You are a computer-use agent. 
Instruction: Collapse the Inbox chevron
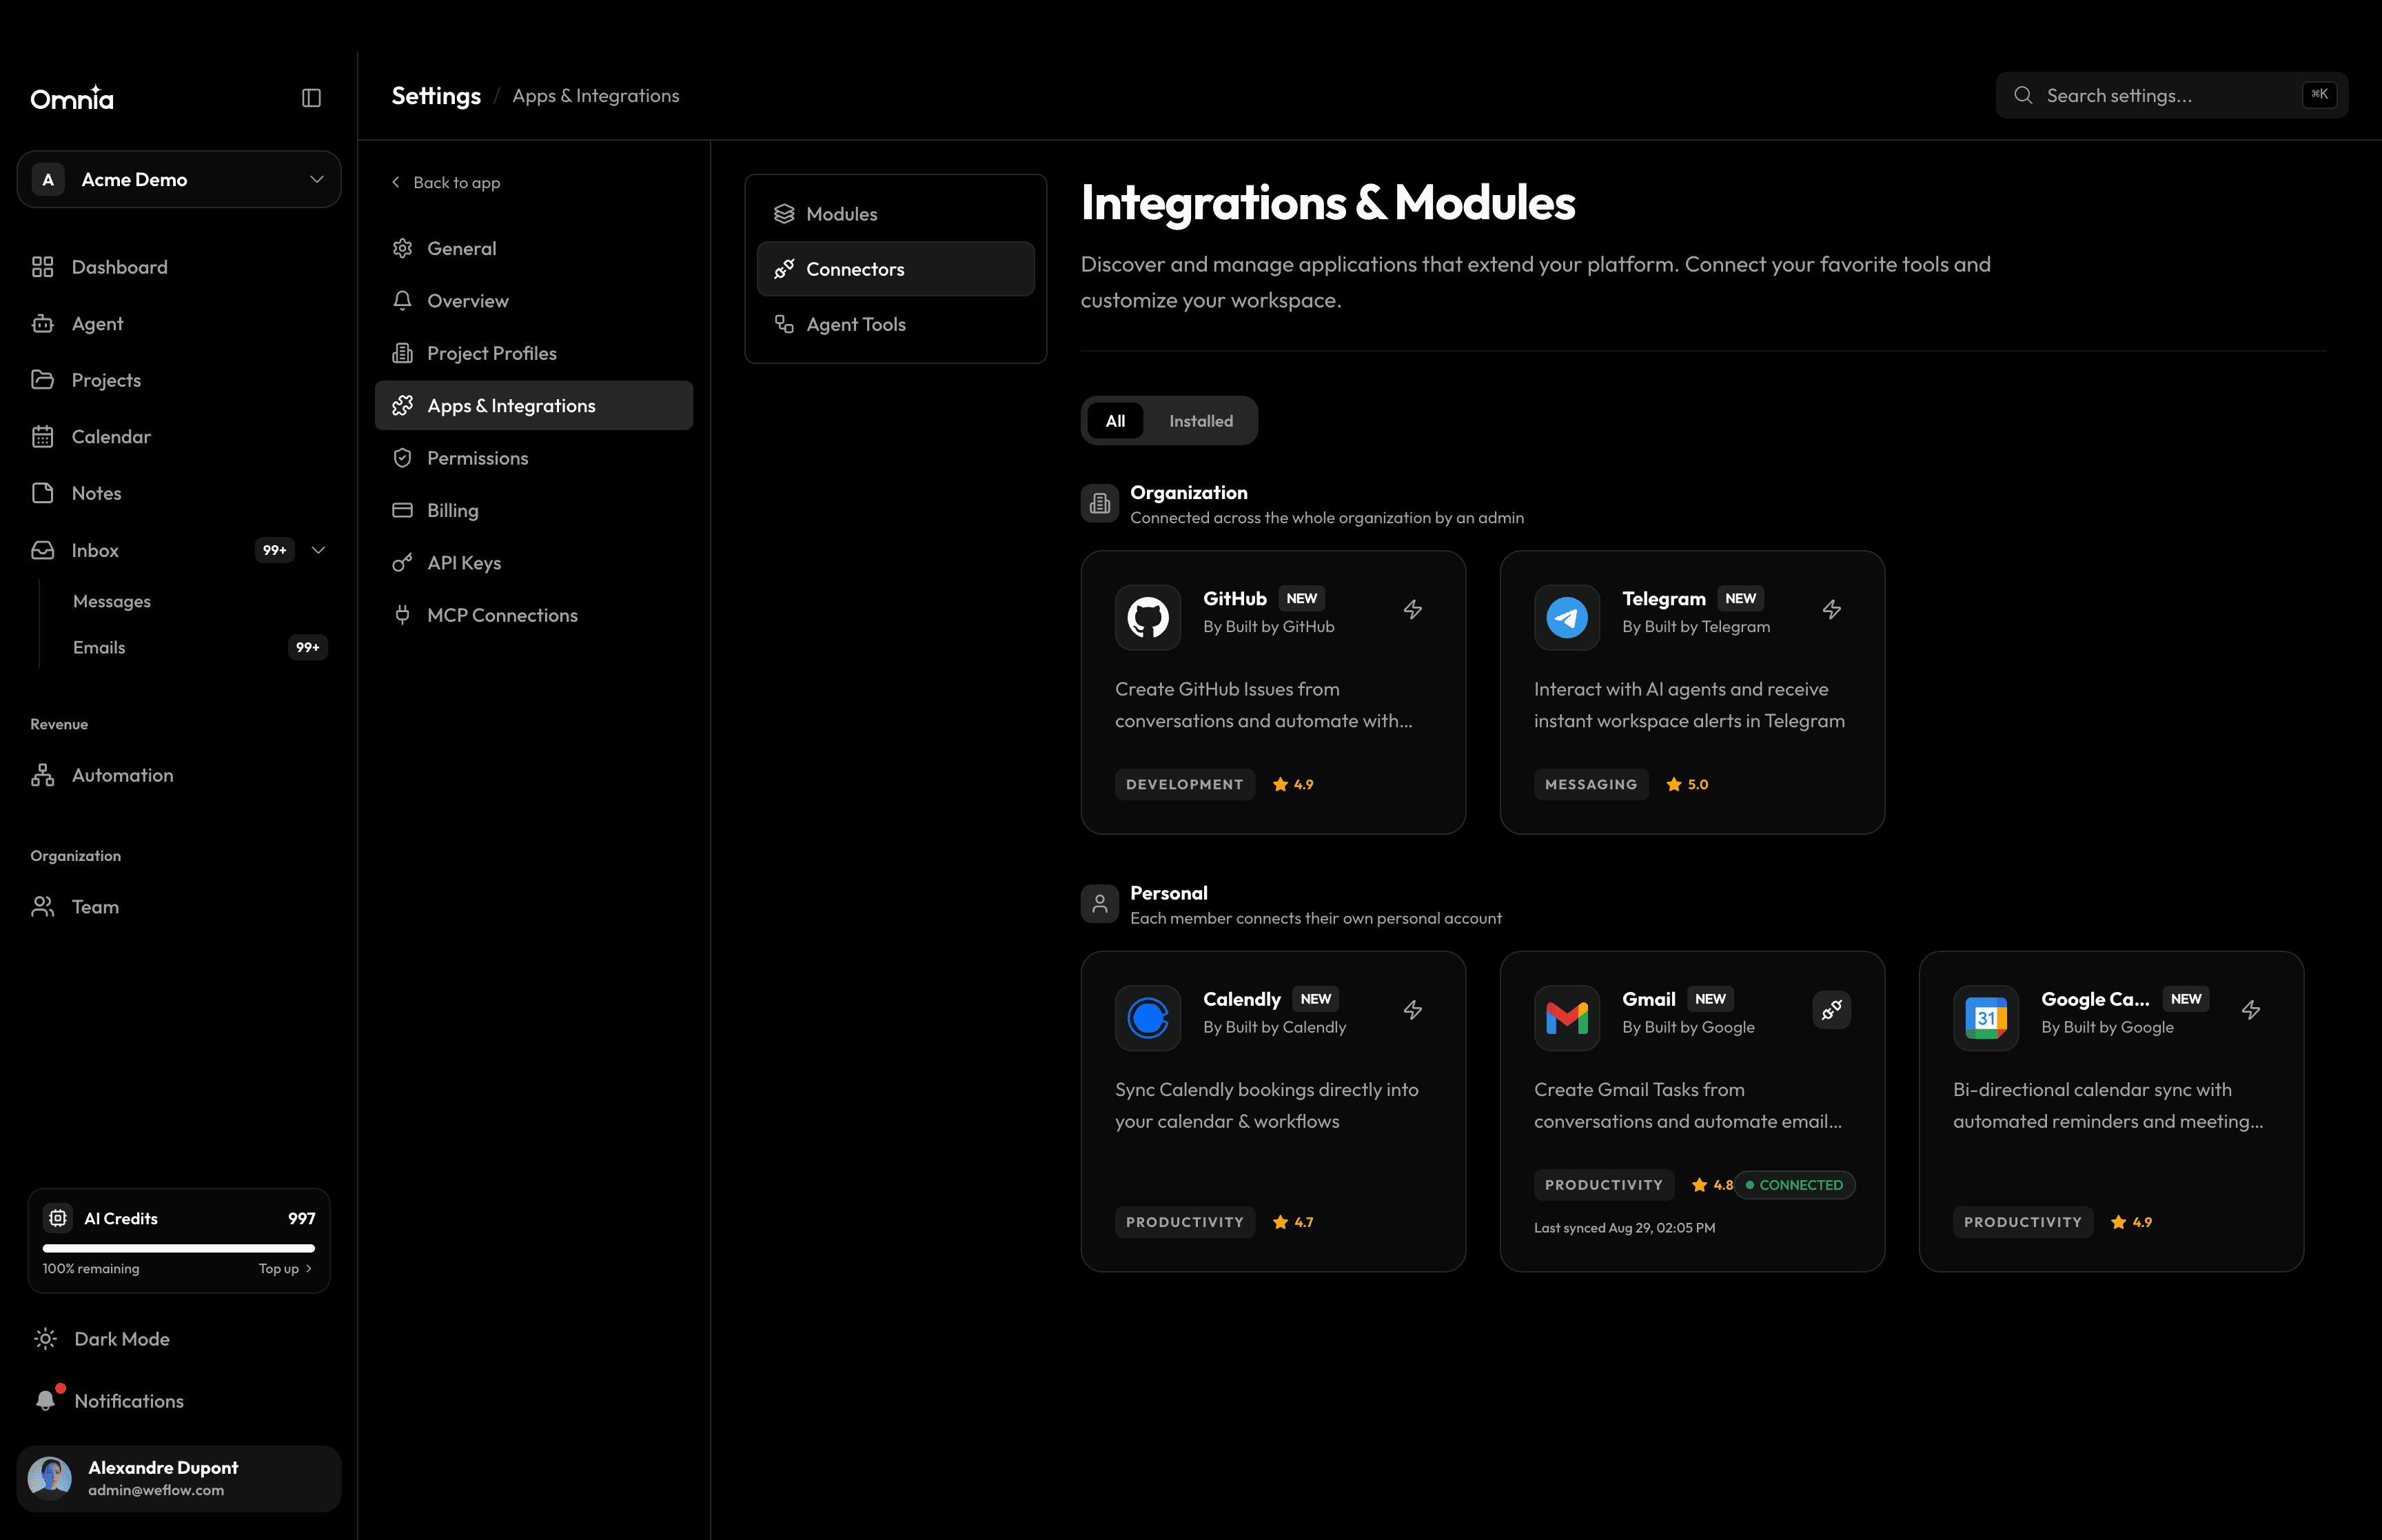tap(318, 550)
